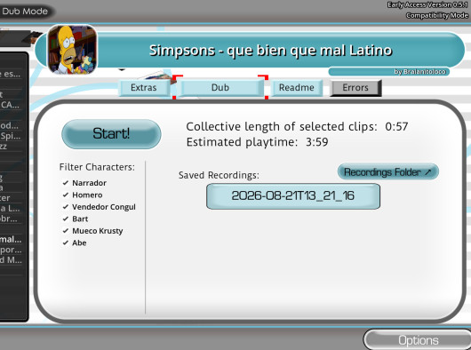Image resolution: width=471 pixels, height=350 pixels.
Task: Select the Dub tab
Action: [x=220, y=88]
